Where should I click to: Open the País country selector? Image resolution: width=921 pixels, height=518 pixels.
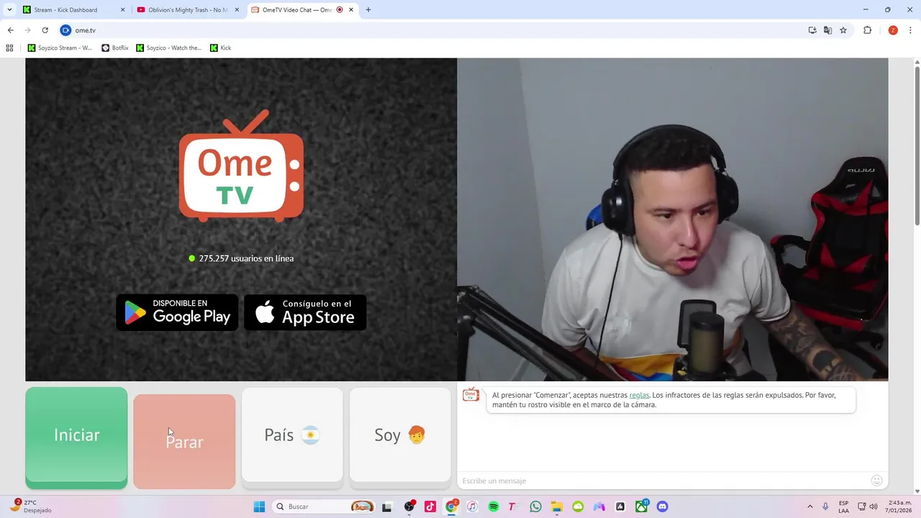click(x=292, y=435)
